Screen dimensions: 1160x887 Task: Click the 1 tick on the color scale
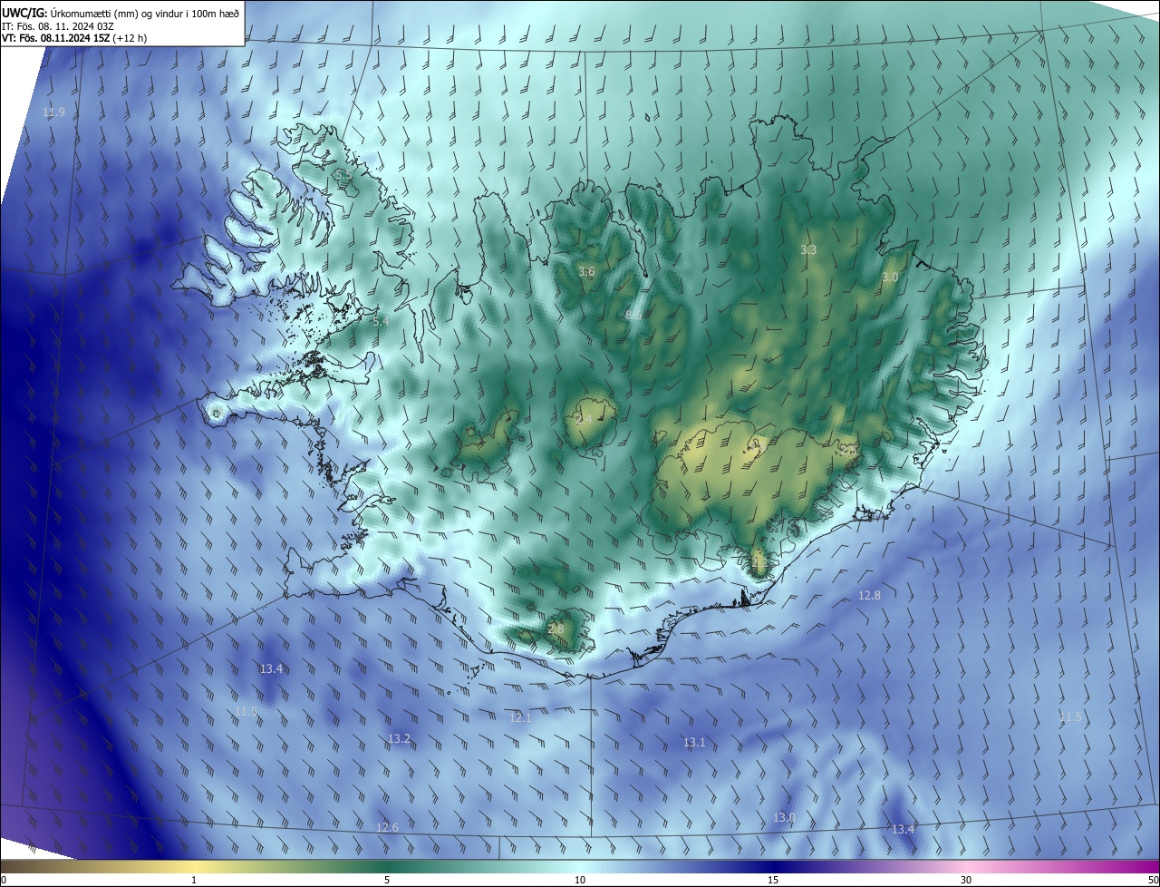(x=194, y=881)
